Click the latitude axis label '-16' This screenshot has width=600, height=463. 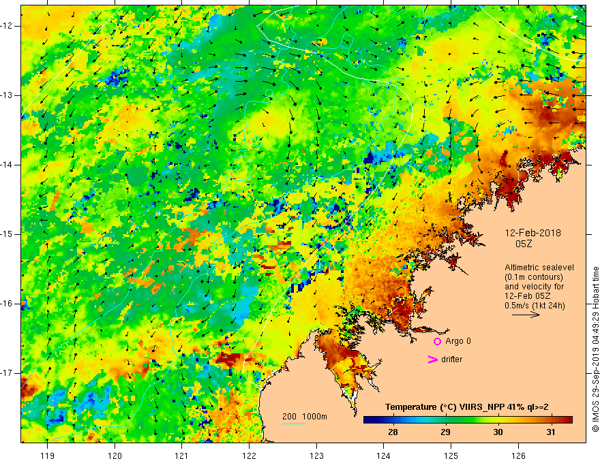[x=7, y=304]
